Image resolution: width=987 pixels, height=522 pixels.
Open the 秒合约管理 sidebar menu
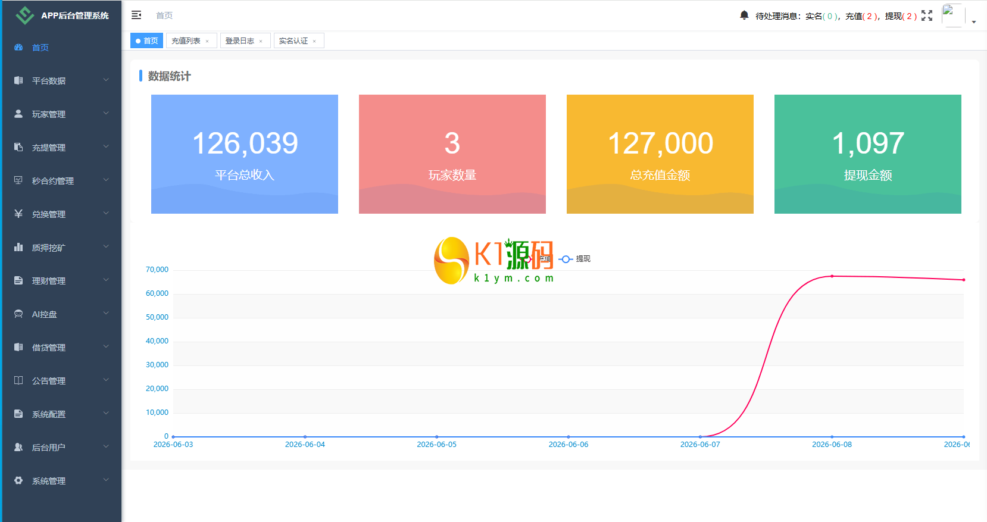point(62,180)
